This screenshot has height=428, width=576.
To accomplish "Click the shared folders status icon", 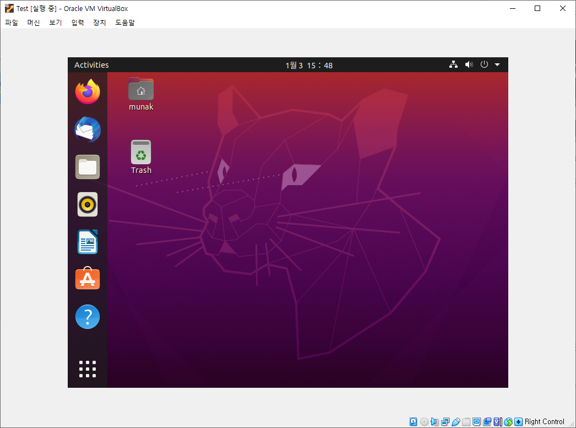I will click(466, 422).
